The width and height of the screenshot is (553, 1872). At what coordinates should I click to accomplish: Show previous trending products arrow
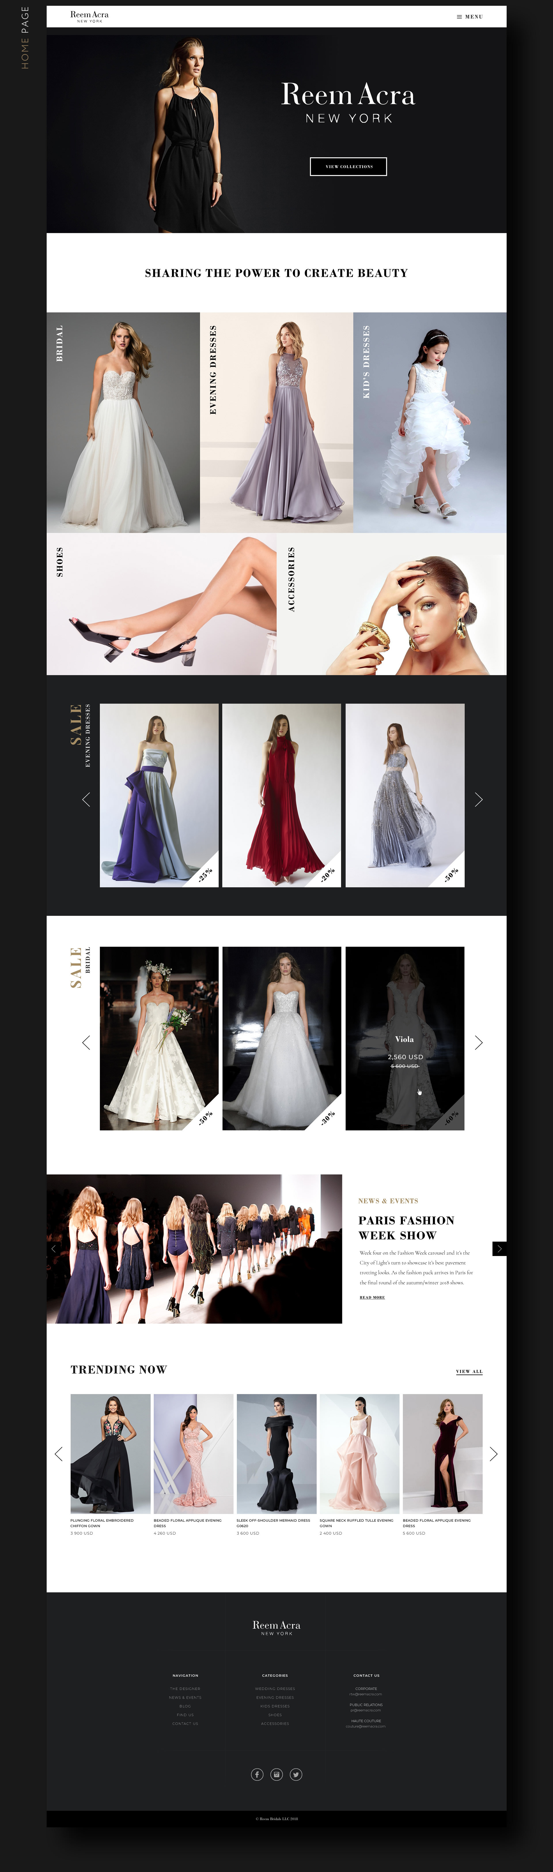coord(59,1453)
